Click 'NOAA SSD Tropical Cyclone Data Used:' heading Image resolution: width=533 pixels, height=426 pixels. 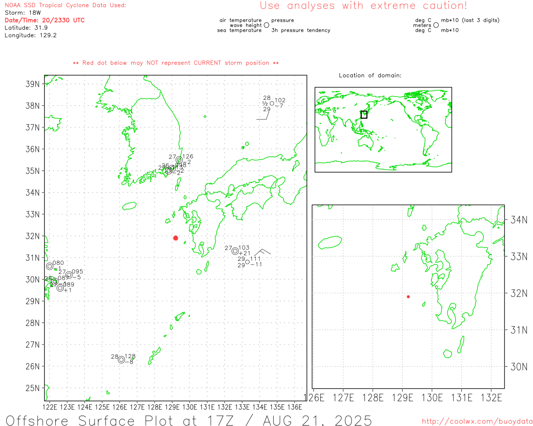coord(65,5)
